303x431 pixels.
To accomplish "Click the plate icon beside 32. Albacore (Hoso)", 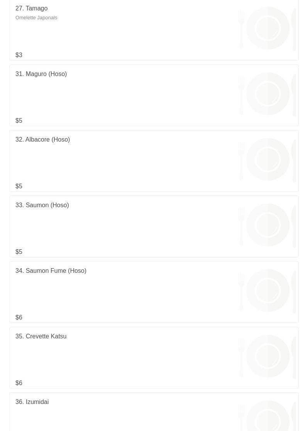I will click(267, 159).
